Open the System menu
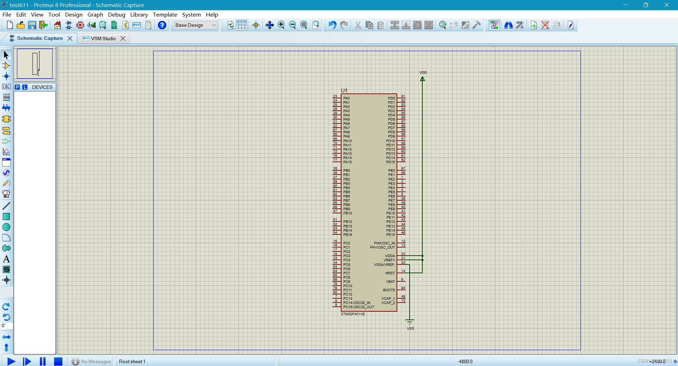This screenshot has width=678, height=366. [x=191, y=14]
